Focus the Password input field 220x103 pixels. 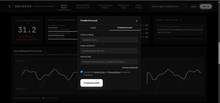tap(109, 62)
